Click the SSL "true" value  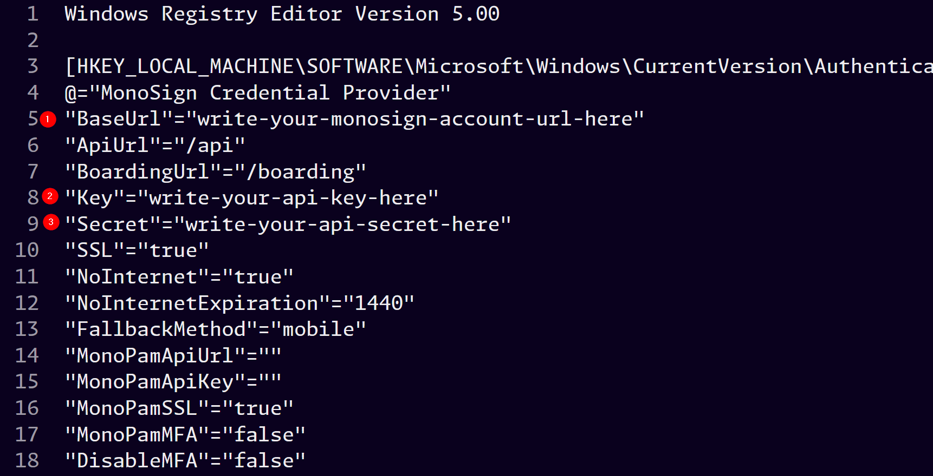[173, 250]
